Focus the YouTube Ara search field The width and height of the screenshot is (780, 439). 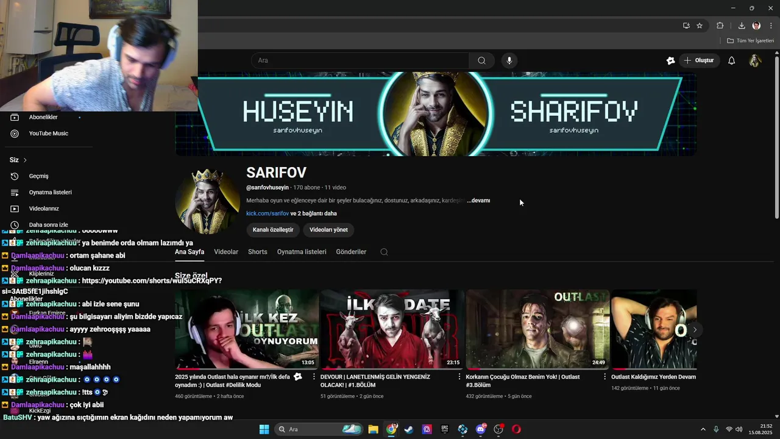pyautogui.click(x=360, y=60)
